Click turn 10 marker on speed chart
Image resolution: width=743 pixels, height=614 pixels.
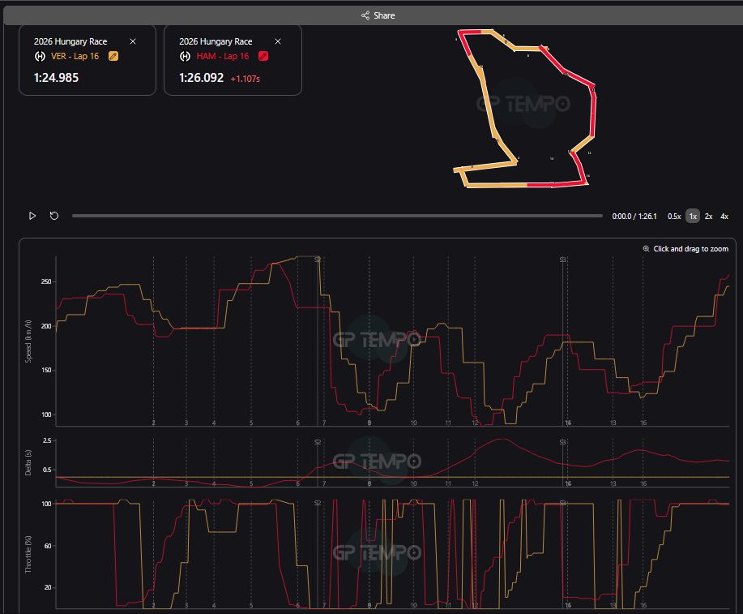pos(414,423)
